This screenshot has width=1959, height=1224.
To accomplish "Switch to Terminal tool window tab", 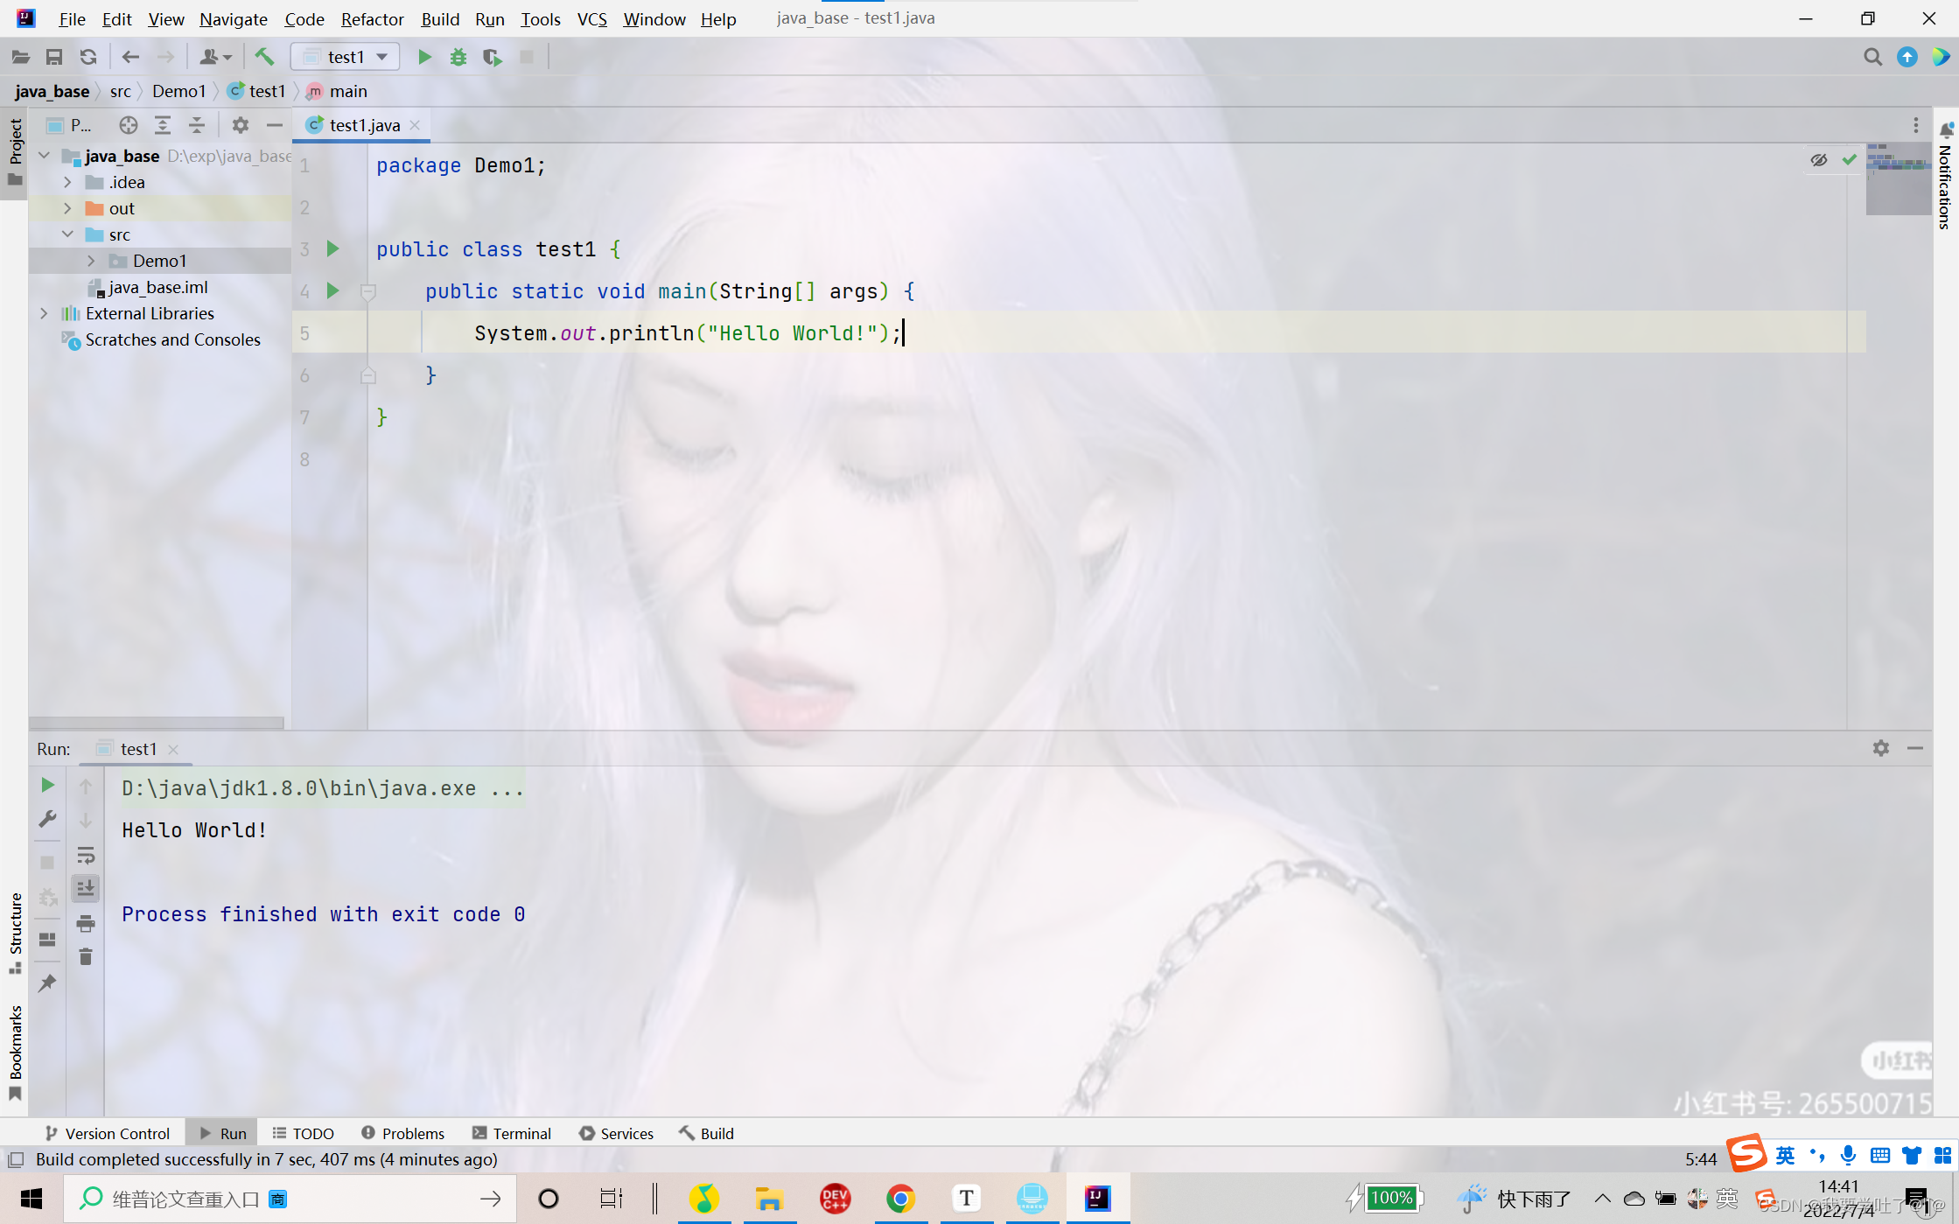I will tap(512, 1133).
